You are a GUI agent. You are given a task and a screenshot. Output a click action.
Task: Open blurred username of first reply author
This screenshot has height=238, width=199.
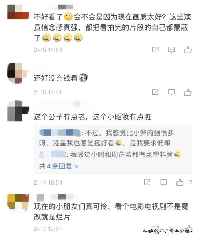[60, 132]
